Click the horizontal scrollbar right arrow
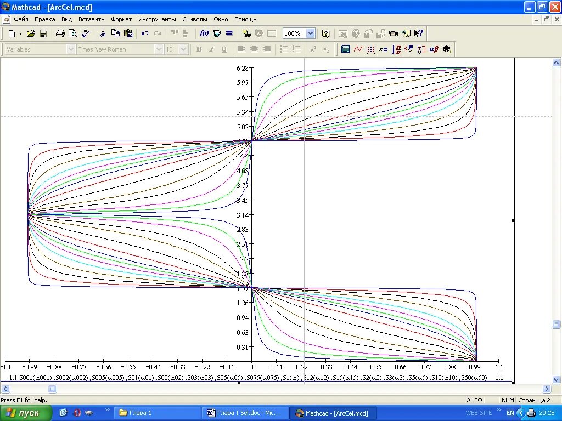The image size is (562, 421). click(547, 389)
